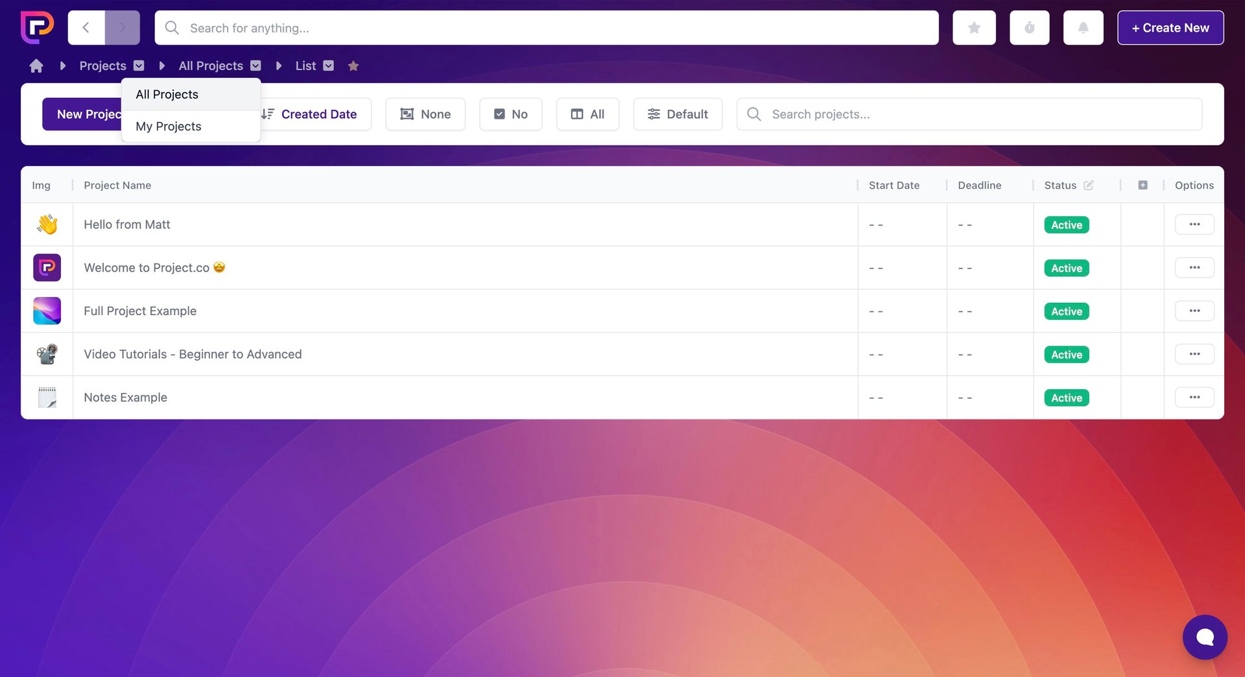Open the None grouping dropdown
Screen dimensions: 1245x677
pos(425,114)
